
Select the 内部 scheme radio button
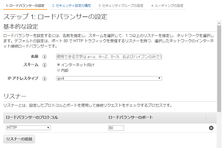pyautogui.click(x=58, y=70)
